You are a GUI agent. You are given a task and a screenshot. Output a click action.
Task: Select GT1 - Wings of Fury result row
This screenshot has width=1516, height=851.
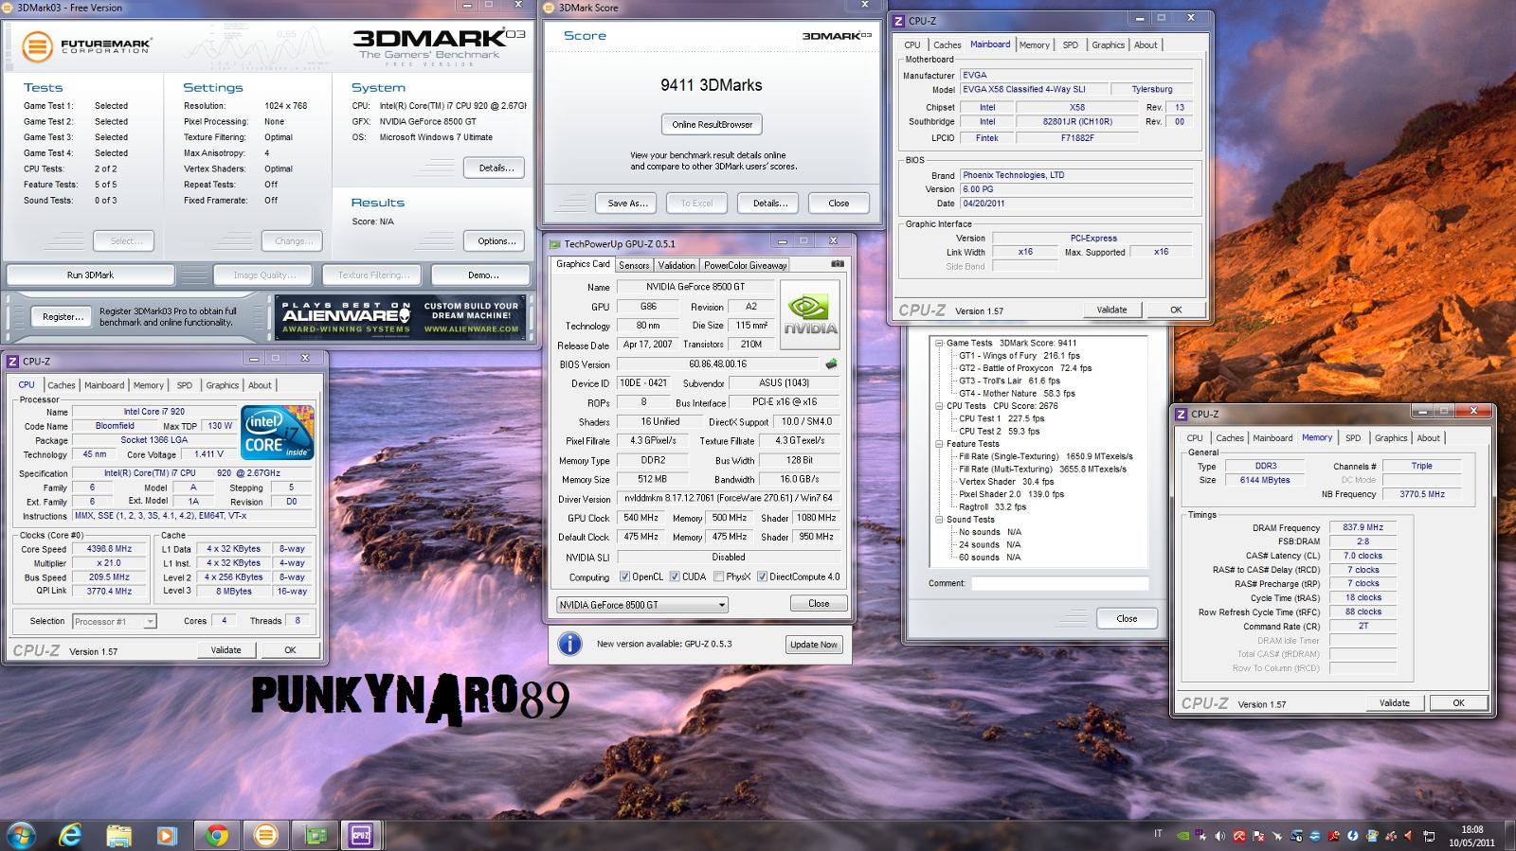tap(1019, 356)
